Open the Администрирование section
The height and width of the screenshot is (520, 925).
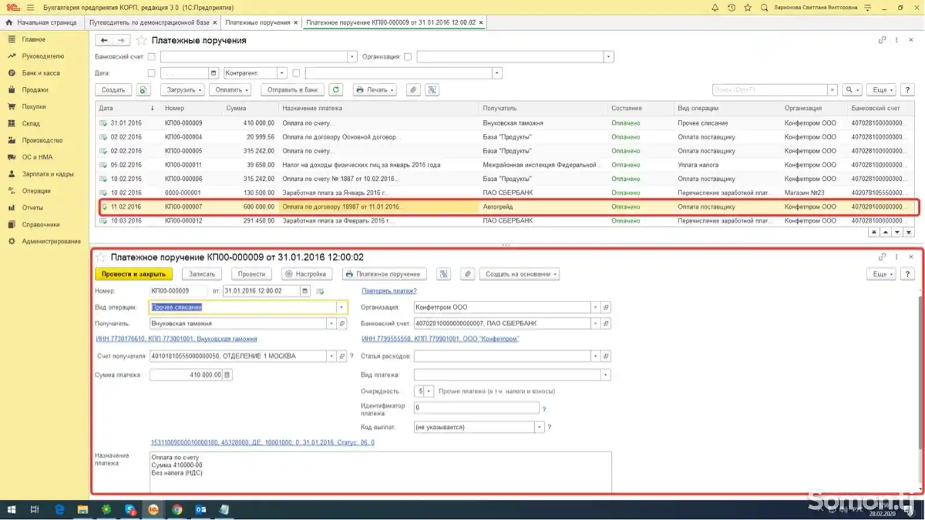[51, 241]
